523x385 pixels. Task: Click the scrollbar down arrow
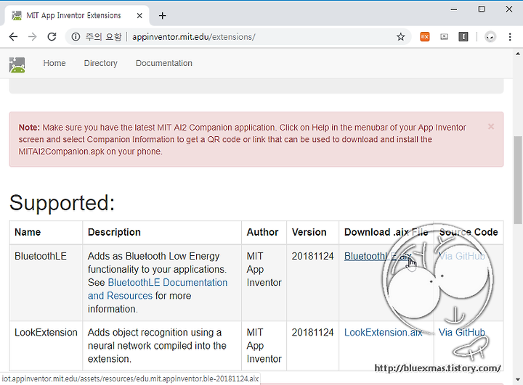click(x=517, y=379)
